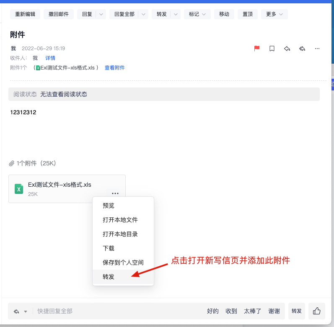Click the 移动 button
The image size is (334, 327).
(224, 14)
